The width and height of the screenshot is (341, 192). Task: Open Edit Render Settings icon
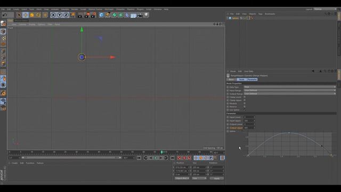pyautogui.click(x=93, y=15)
